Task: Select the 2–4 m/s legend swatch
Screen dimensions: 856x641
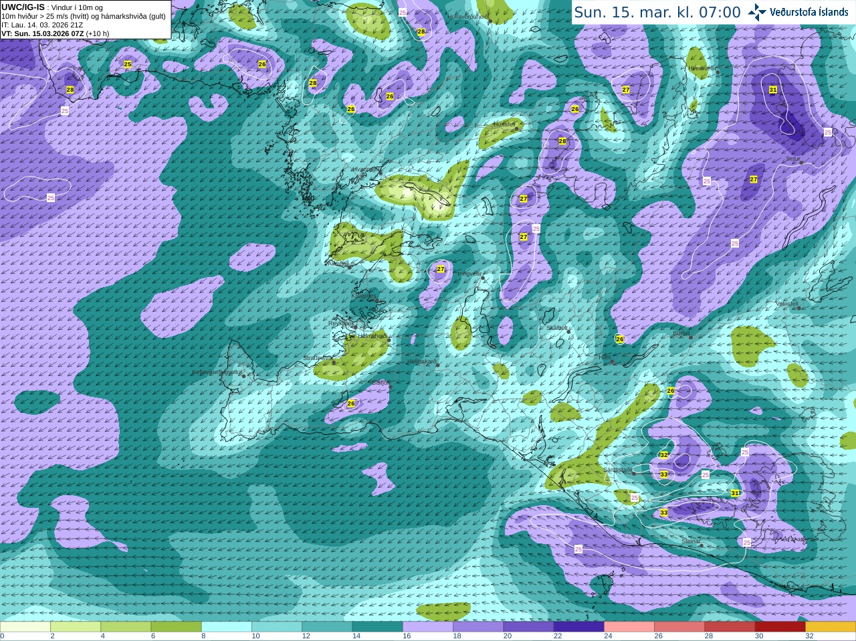Action: coord(76,627)
